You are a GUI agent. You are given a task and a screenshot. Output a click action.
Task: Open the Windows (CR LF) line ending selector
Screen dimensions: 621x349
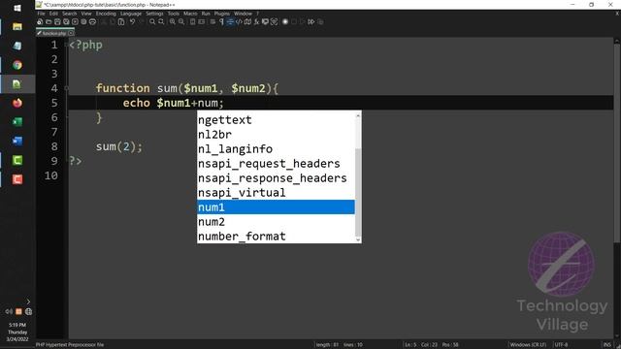[x=528, y=345]
